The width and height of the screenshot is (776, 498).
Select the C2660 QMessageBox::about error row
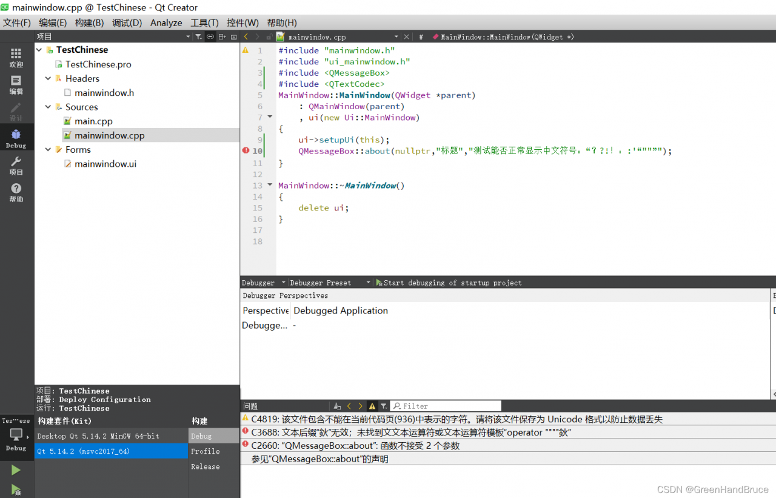508,446
